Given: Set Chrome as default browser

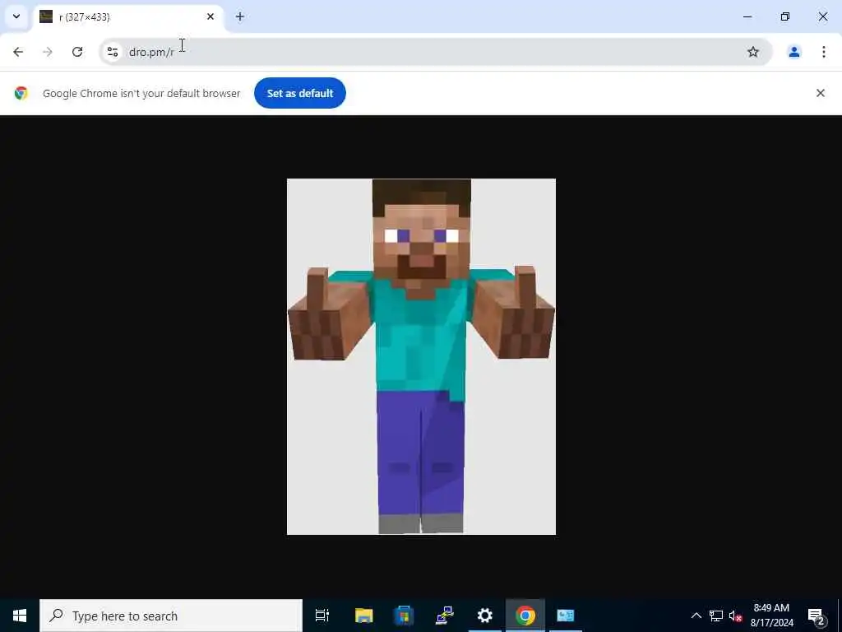Looking at the screenshot, I should pyautogui.click(x=299, y=93).
